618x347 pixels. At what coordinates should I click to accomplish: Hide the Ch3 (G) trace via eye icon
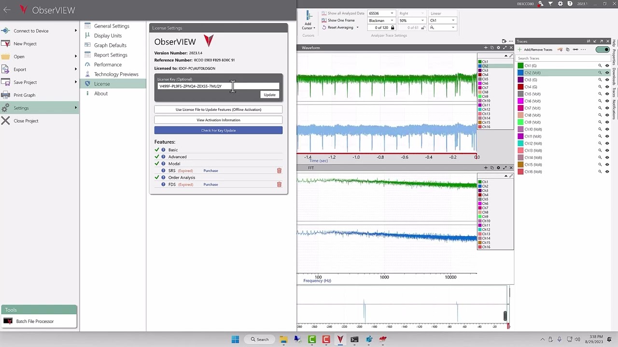(x=607, y=80)
